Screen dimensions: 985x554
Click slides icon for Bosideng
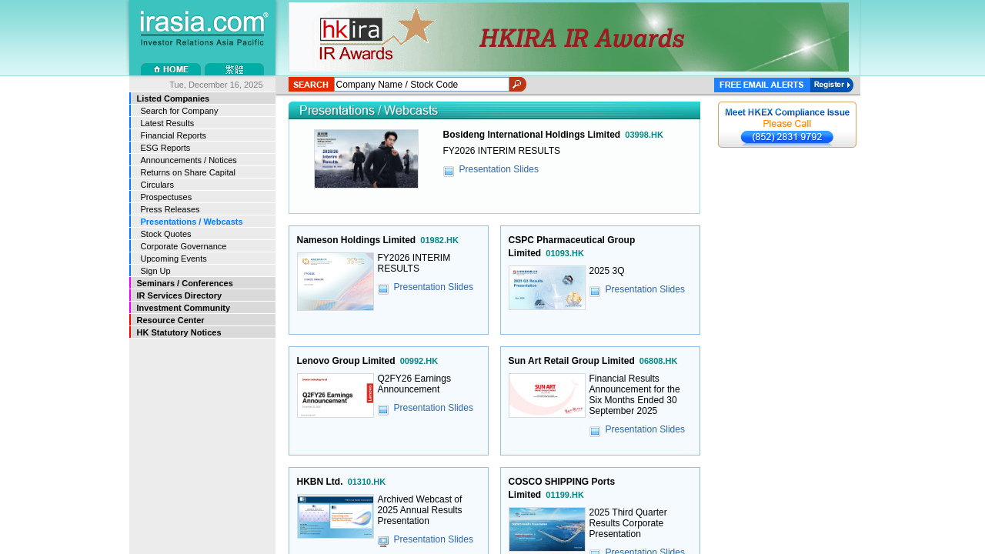449,171
